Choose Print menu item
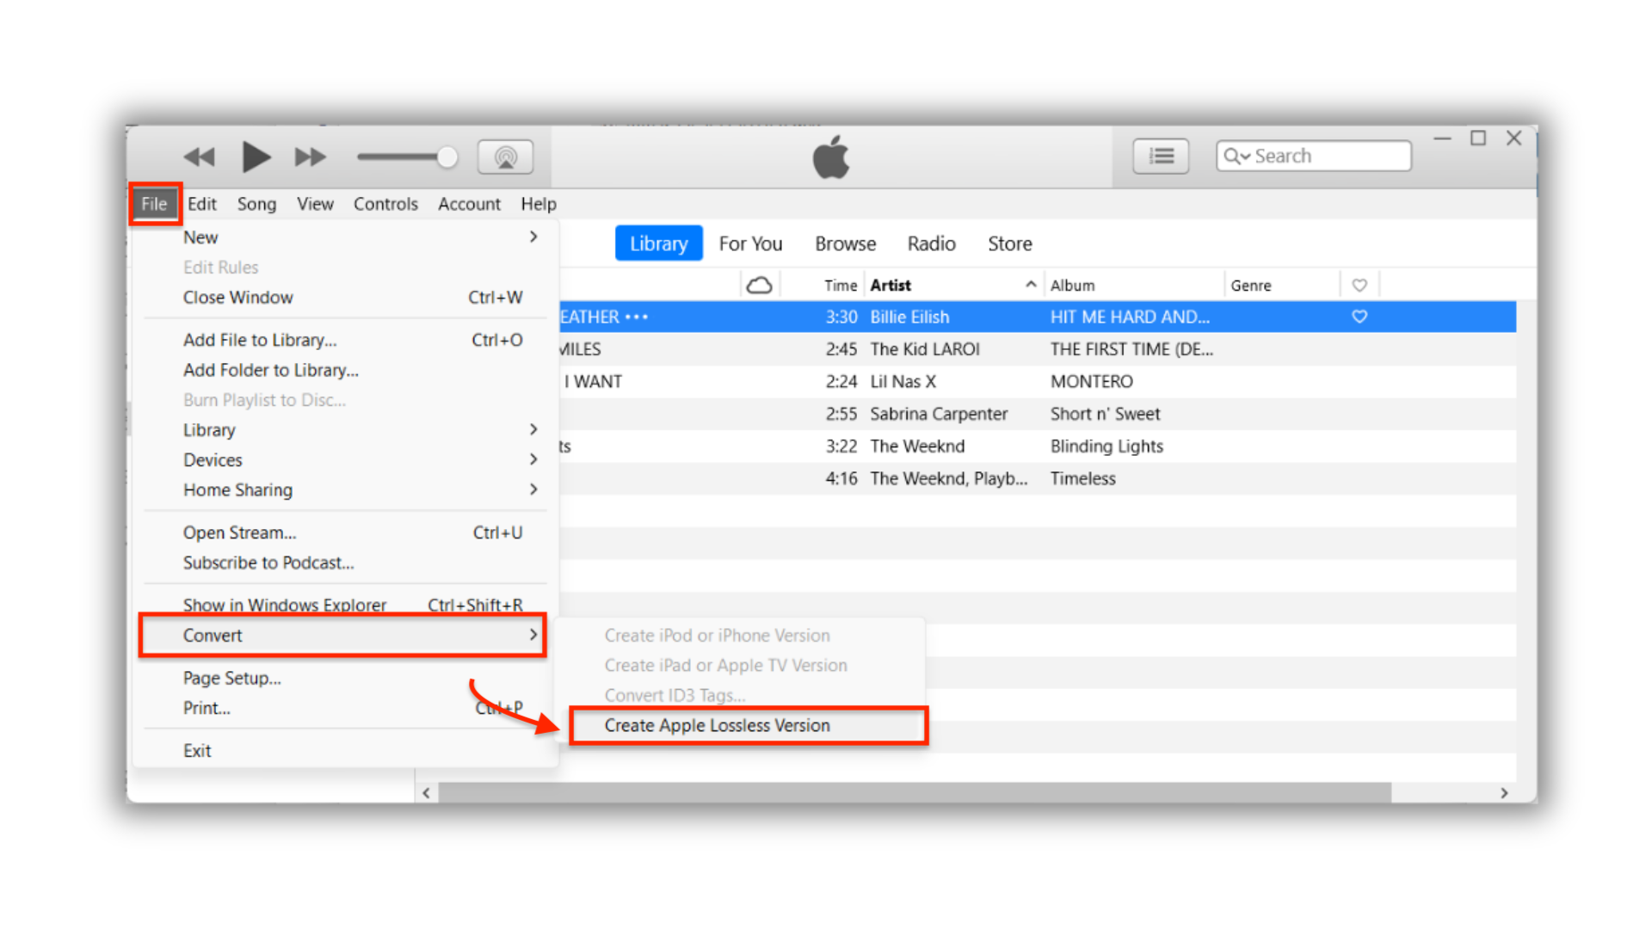The height and width of the screenshot is (929, 1652). [x=344, y=708]
